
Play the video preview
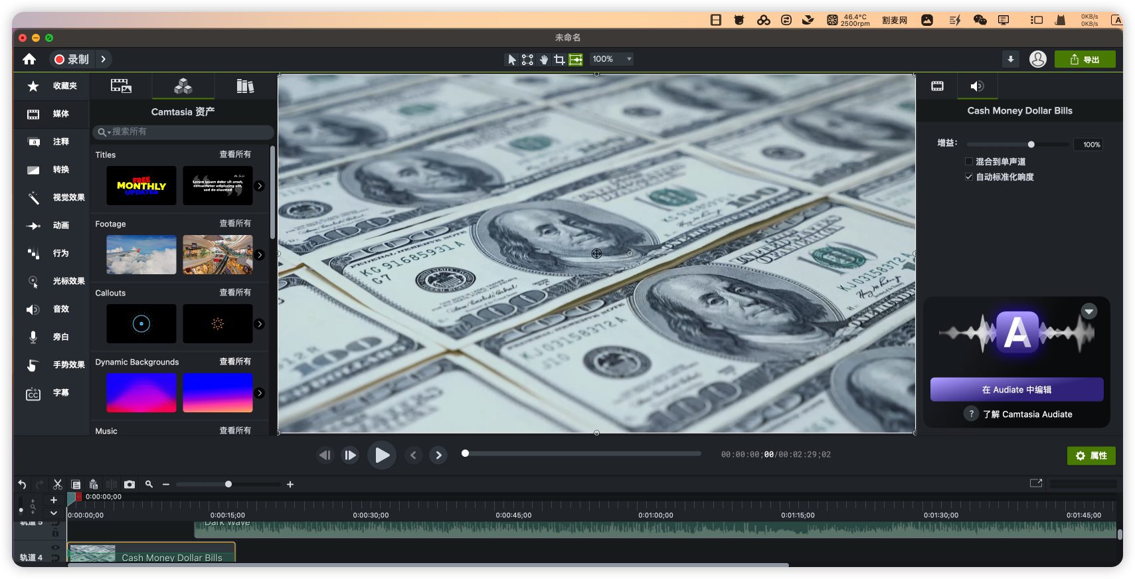[382, 455]
